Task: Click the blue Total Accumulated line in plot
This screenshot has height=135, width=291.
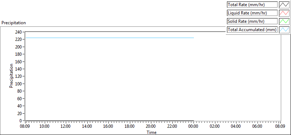Action: pyautogui.click(x=109, y=38)
